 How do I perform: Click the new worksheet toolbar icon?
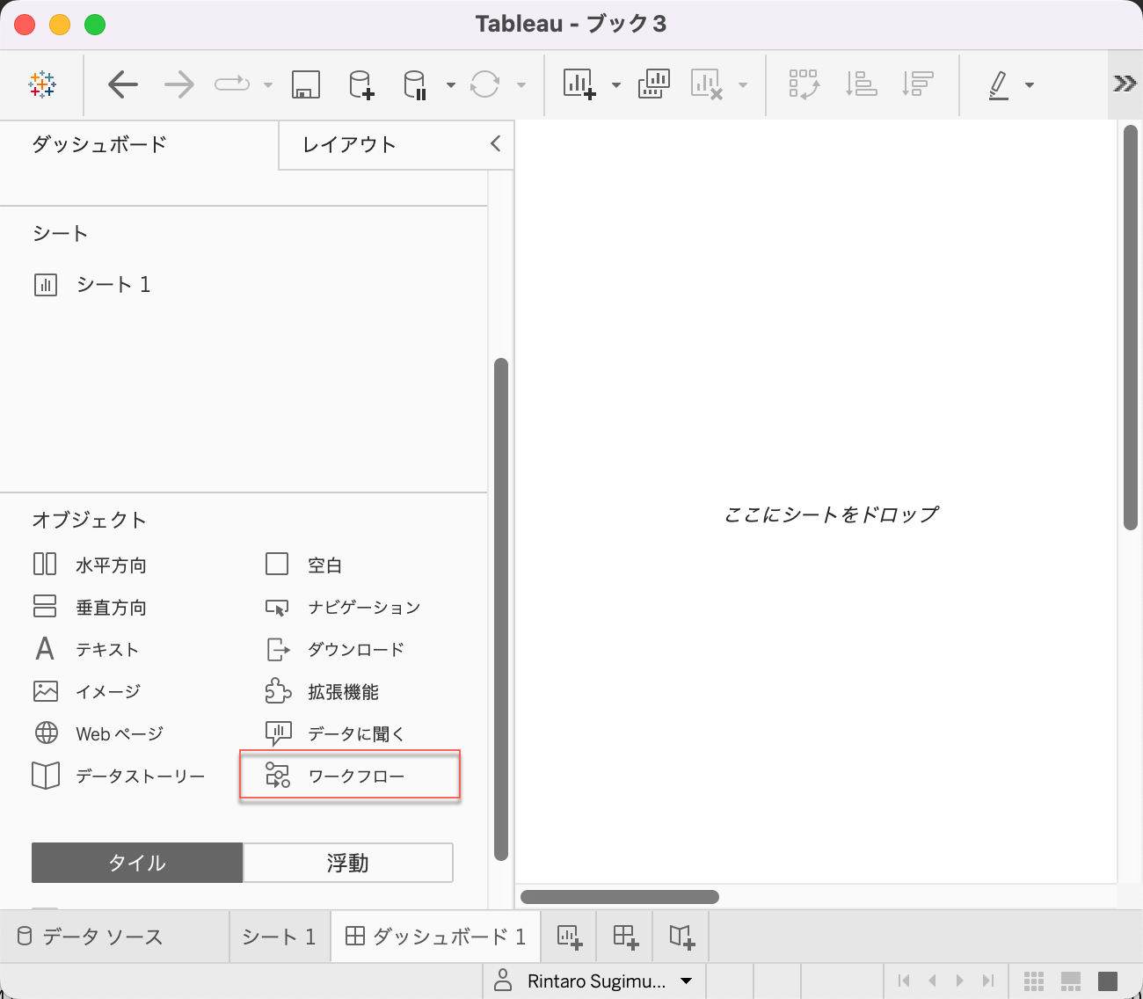pyautogui.click(x=579, y=84)
